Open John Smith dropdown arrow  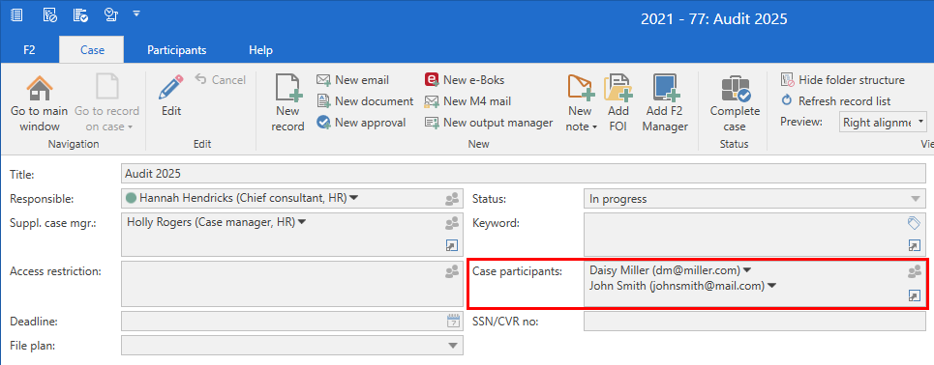coord(771,286)
